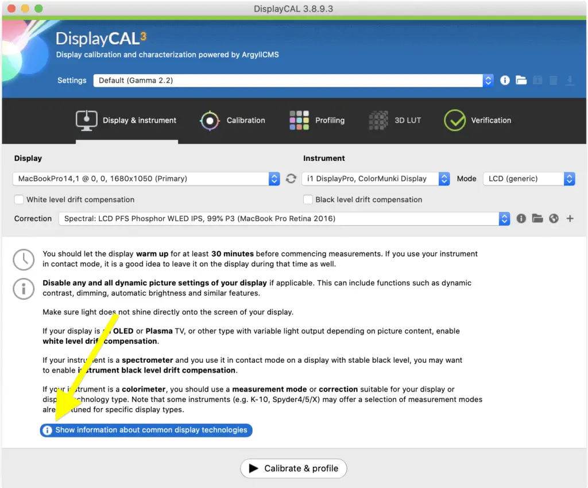Open the Mode LCD (generic) dropdown
Image resolution: width=588 pixels, height=488 pixels.
click(x=529, y=179)
